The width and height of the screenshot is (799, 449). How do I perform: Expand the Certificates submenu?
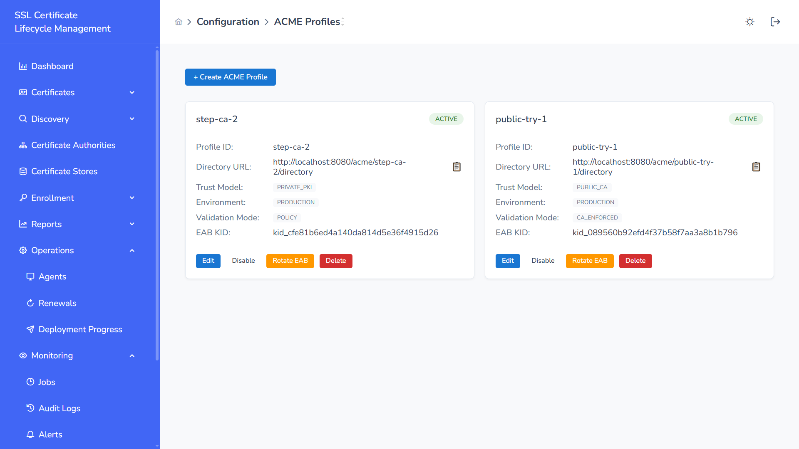(x=132, y=92)
